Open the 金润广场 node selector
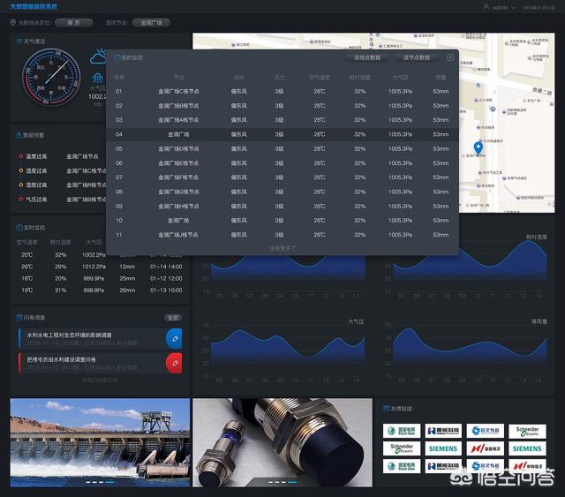This screenshot has height=497, width=565. [150, 22]
